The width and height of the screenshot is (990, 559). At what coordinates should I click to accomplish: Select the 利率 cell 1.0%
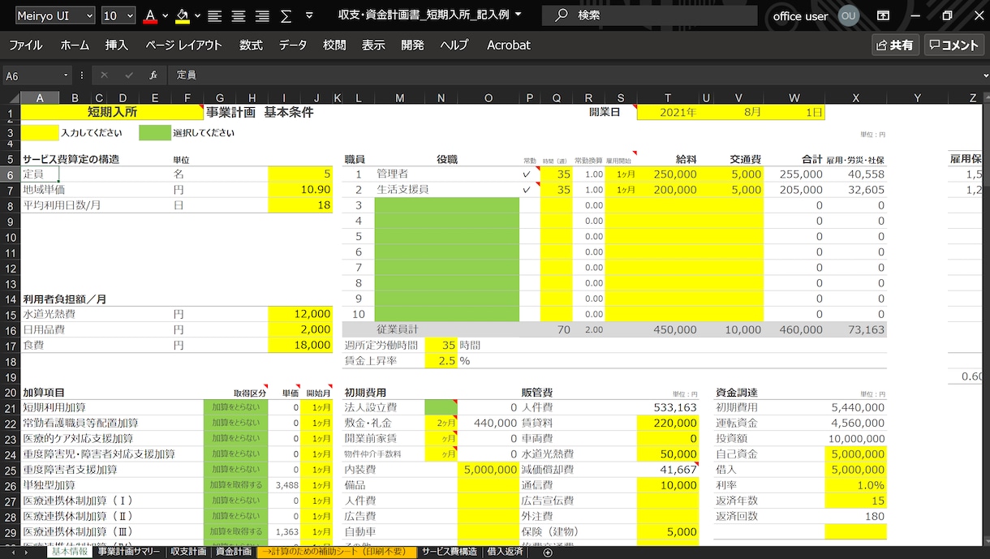[x=856, y=485]
